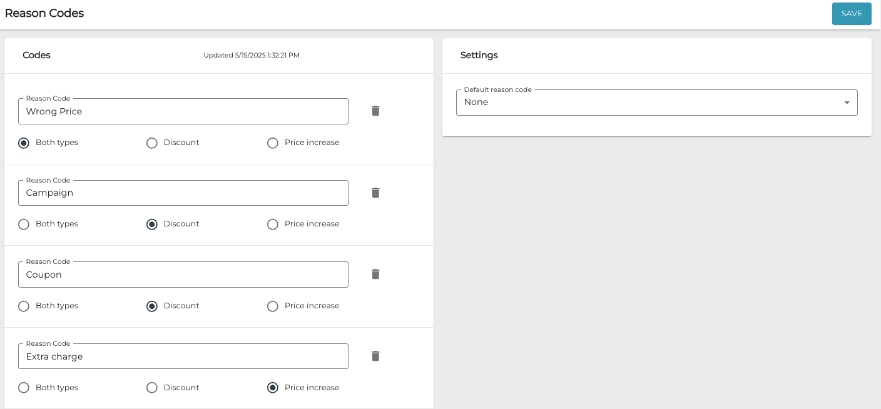Click the Discount radio for Coupon
The image size is (881, 409).
(x=152, y=306)
